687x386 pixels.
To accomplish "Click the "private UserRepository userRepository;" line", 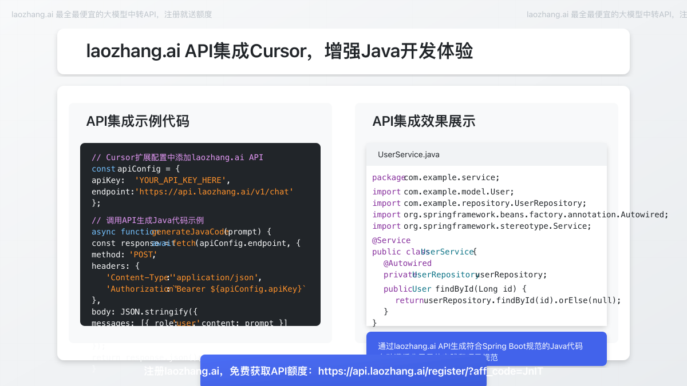I will click(x=465, y=274).
